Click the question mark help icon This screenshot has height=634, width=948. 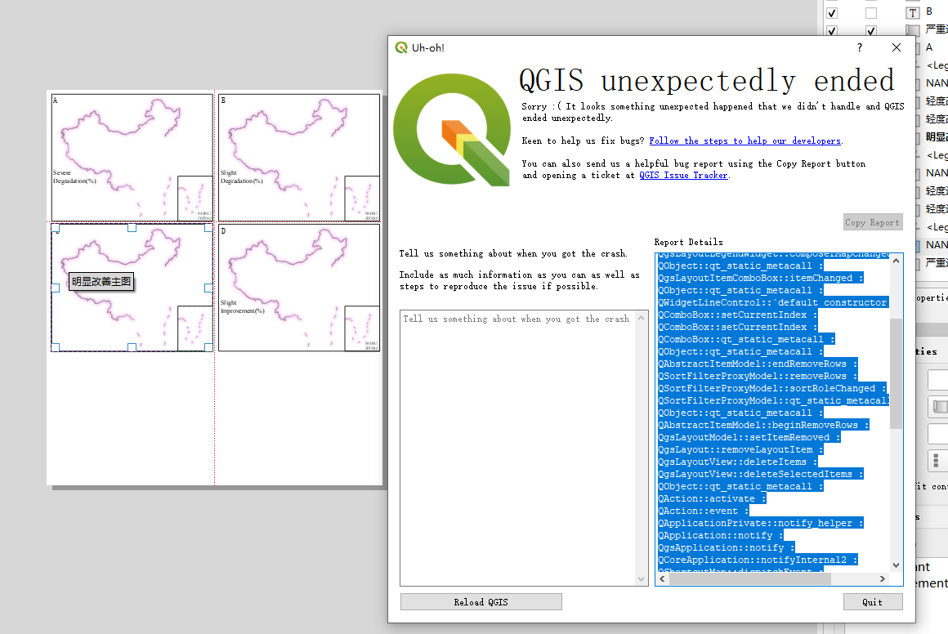tap(859, 47)
